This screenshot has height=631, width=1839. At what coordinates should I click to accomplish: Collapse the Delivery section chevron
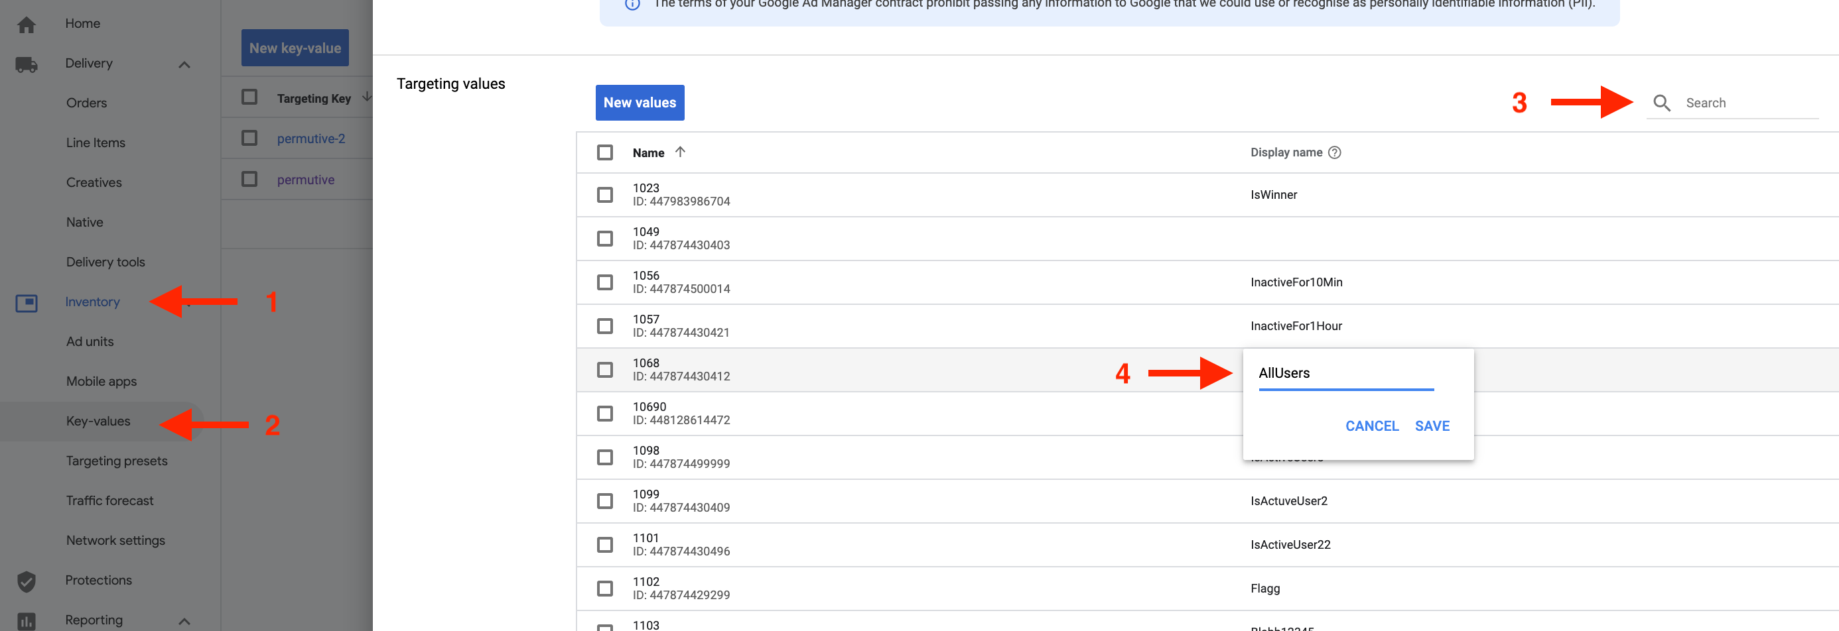click(184, 64)
